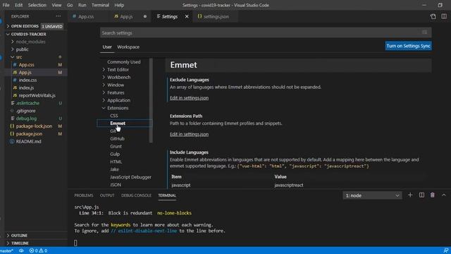
Task: Collapse Extensions settings category
Action: point(118,108)
